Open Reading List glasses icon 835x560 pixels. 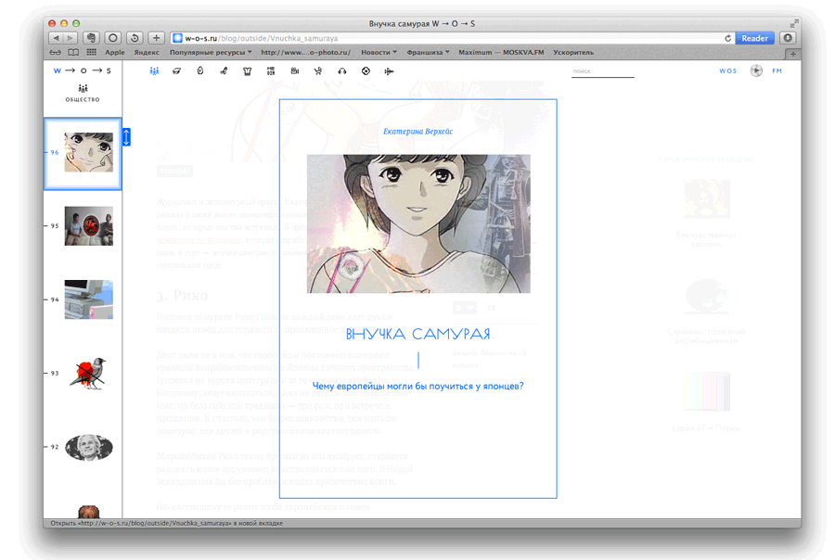(x=56, y=52)
